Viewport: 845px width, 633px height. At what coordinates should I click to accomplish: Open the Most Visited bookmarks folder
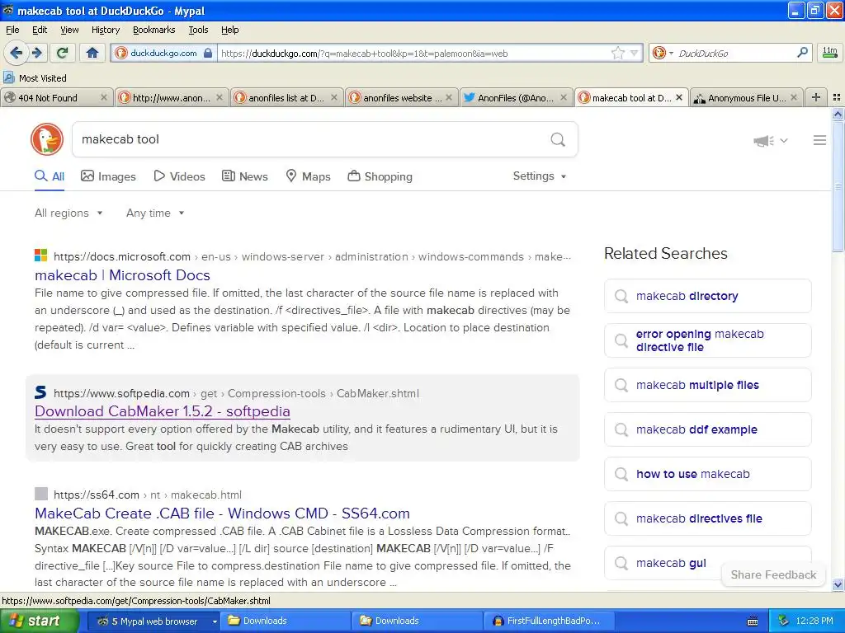[35, 78]
